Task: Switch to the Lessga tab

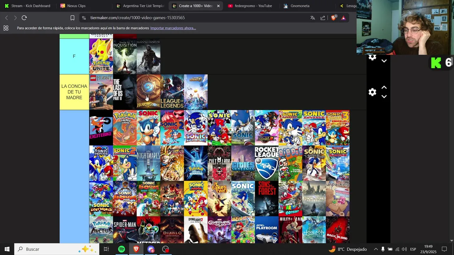Action: [348, 6]
